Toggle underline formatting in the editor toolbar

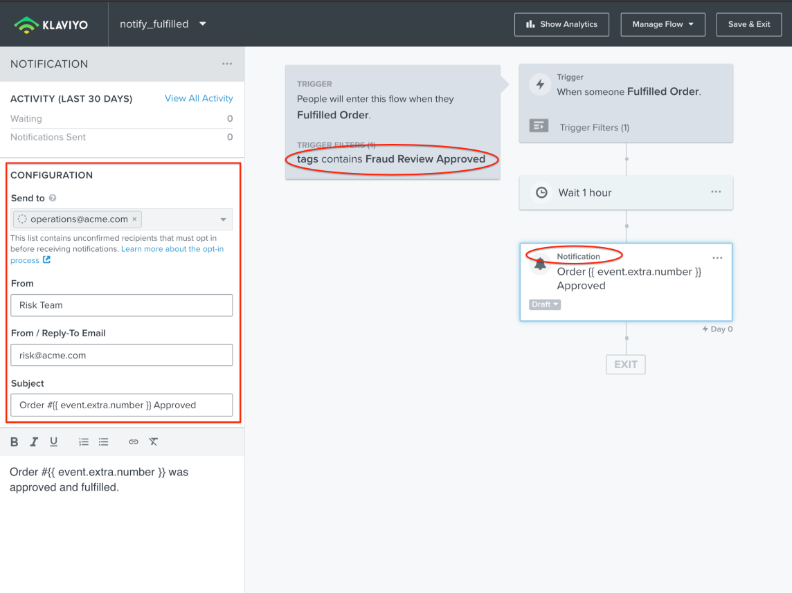pyautogui.click(x=53, y=442)
